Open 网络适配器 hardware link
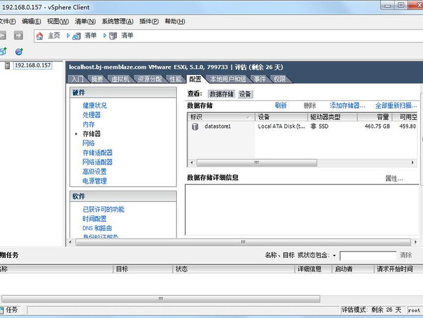 [x=97, y=162]
